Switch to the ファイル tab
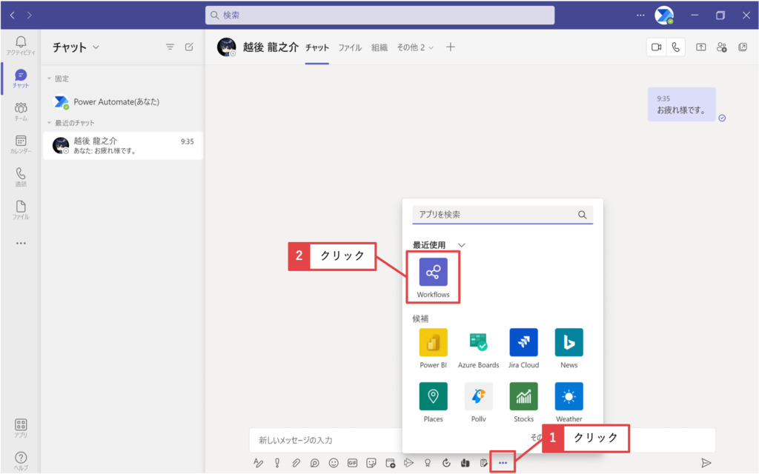 click(350, 47)
